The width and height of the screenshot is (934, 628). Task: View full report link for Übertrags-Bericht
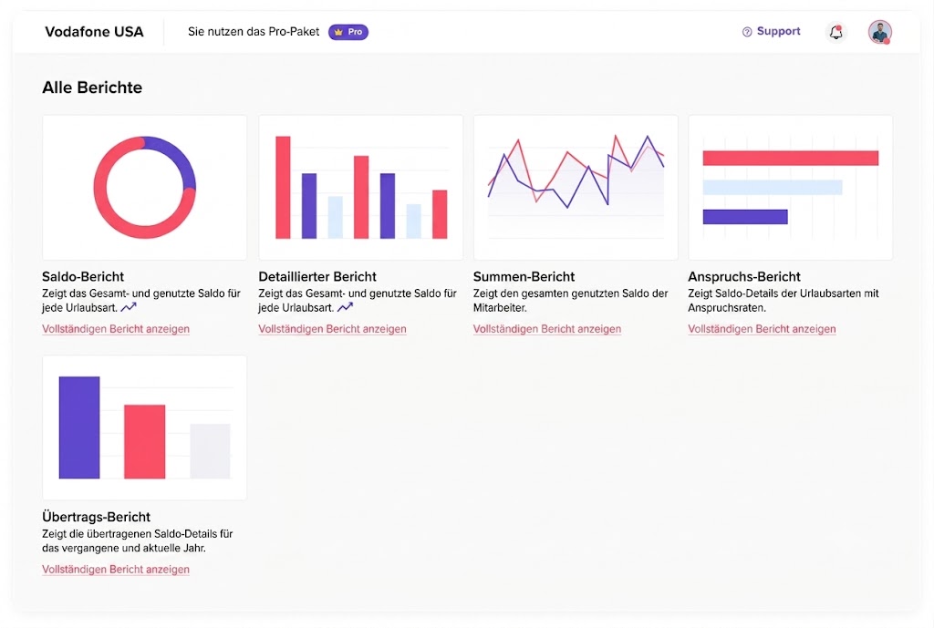(x=116, y=569)
